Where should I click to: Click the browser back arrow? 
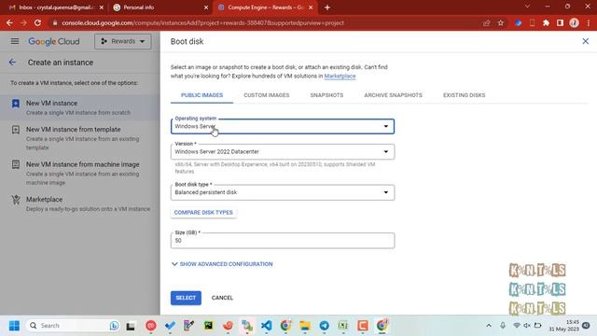pyautogui.click(x=9, y=22)
